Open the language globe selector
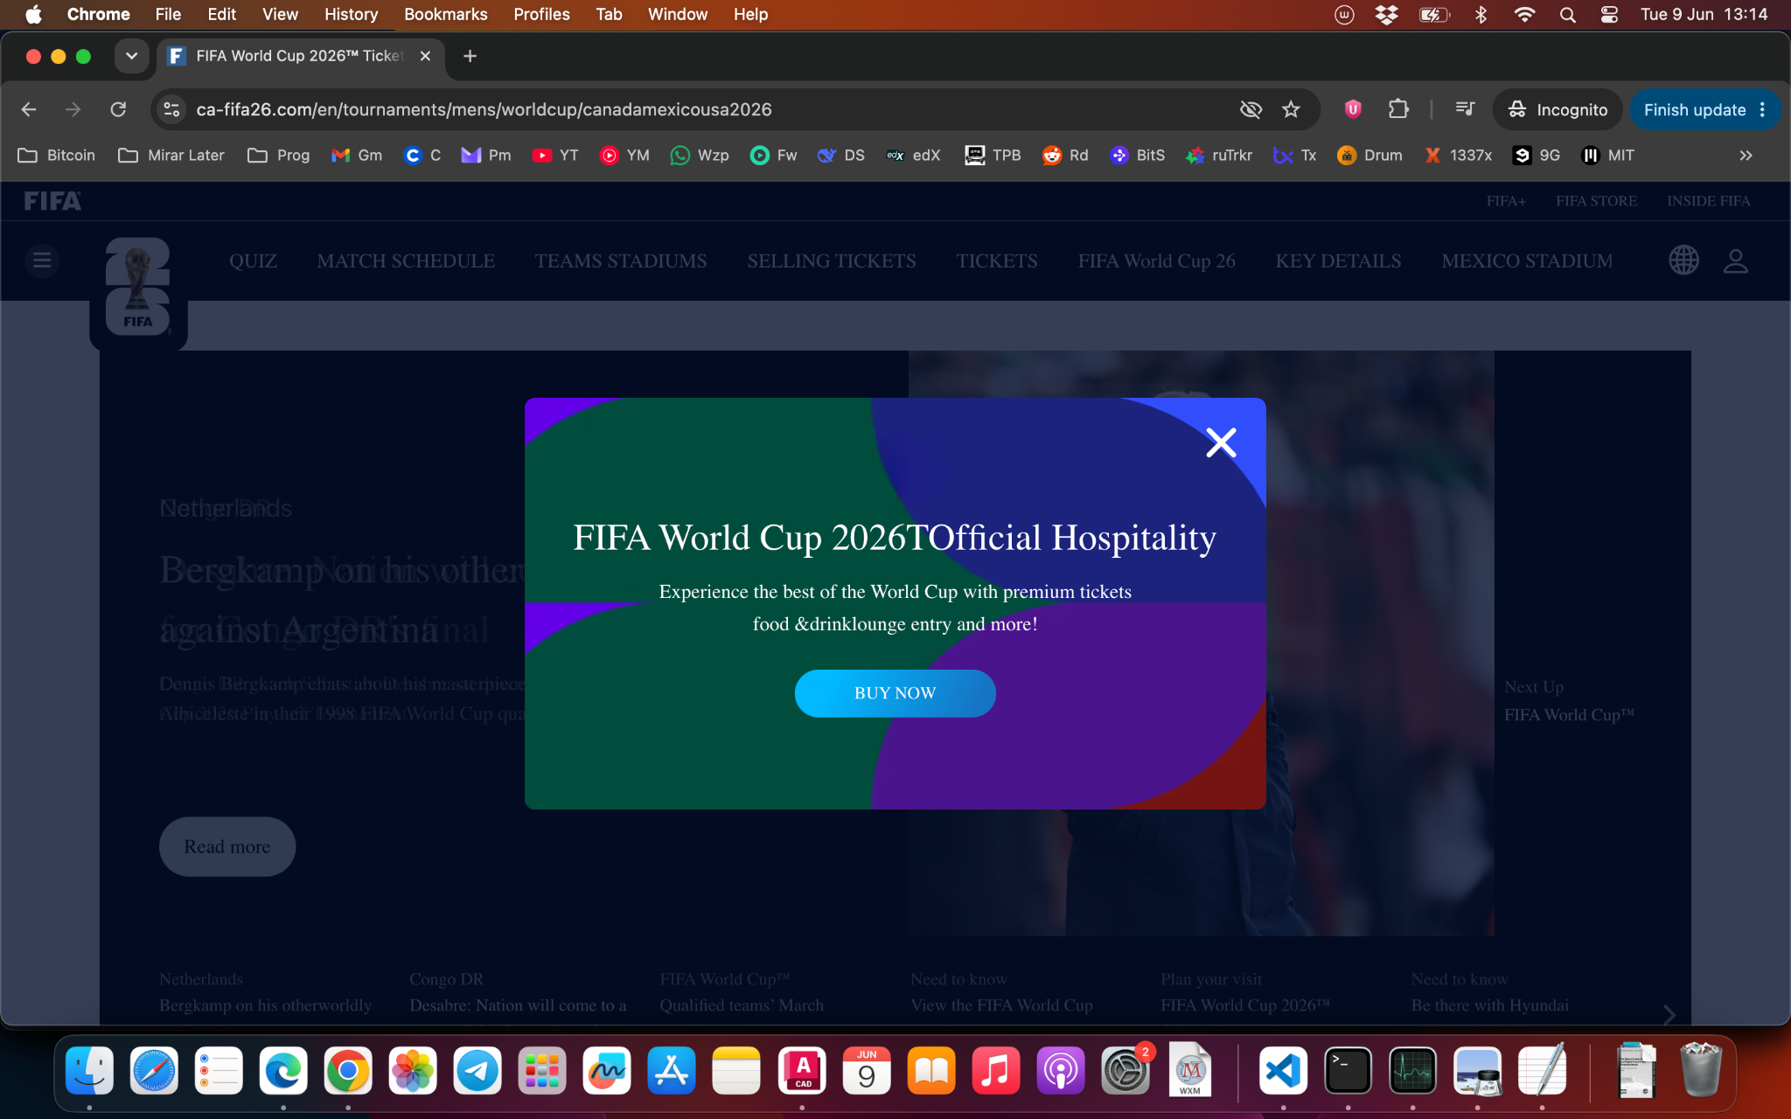Image resolution: width=1791 pixels, height=1119 pixels. pyautogui.click(x=1683, y=261)
